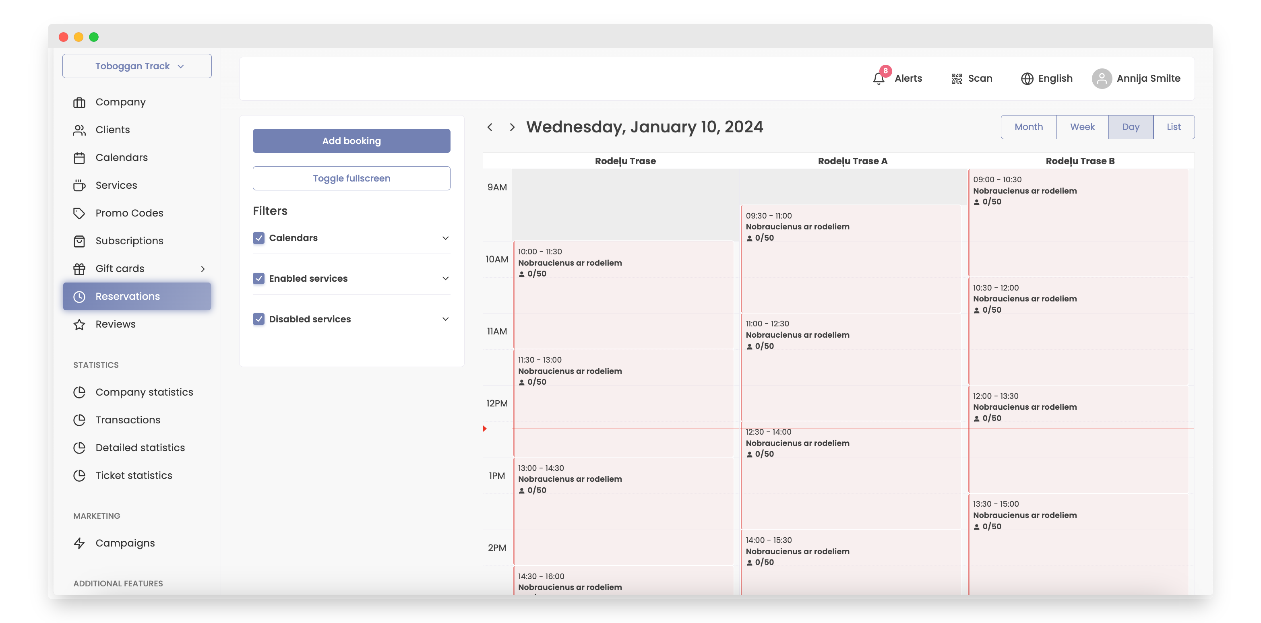1261x623 pixels.
Task: Click the Add booking button
Action: (351, 141)
